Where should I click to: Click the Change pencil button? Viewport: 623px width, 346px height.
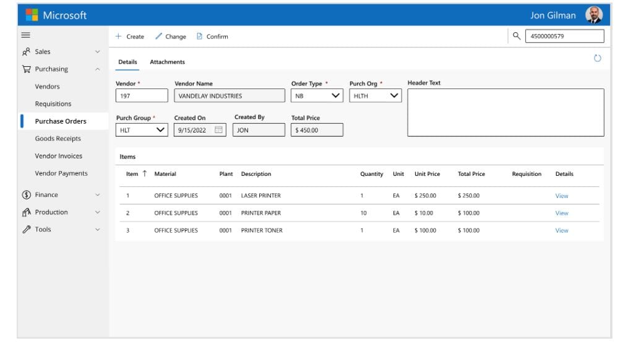pos(171,37)
